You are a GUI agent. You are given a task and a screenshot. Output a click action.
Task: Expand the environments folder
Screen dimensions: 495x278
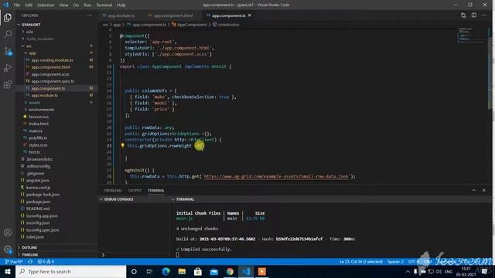point(41,110)
